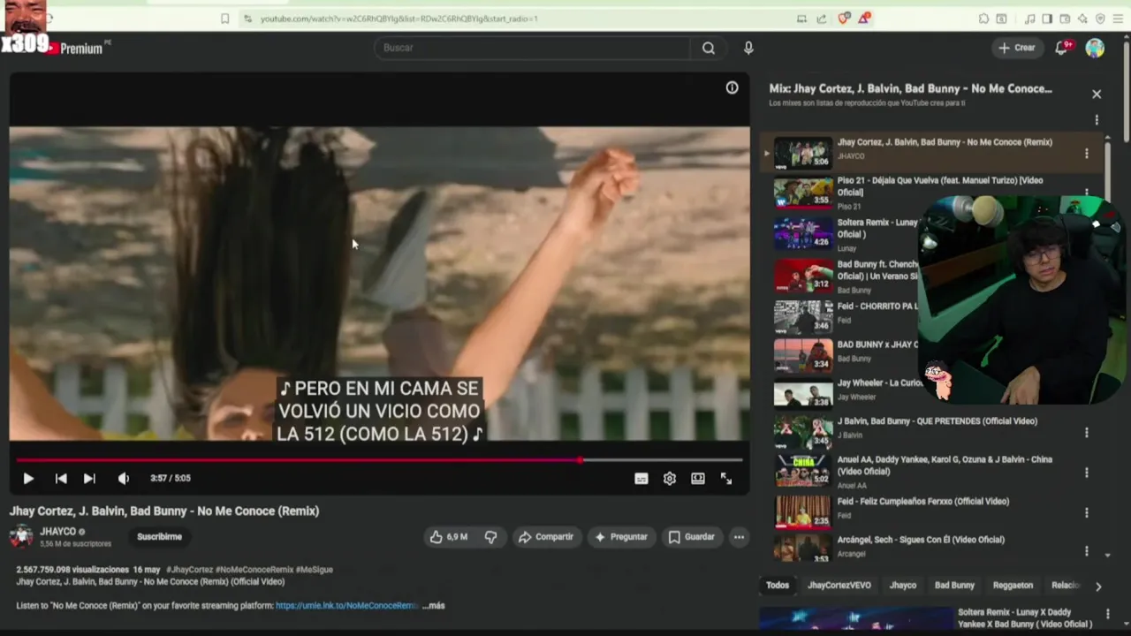Open the Brave shields lion icon

pyautogui.click(x=844, y=19)
